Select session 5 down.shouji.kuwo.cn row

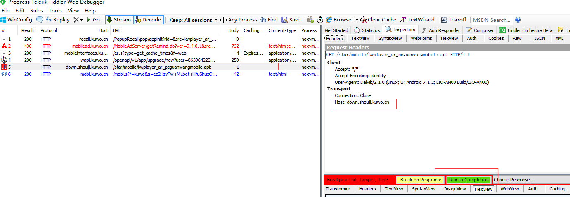tap(160, 67)
